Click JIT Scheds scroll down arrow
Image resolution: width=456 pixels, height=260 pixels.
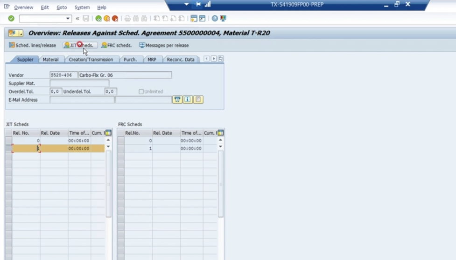click(108, 146)
